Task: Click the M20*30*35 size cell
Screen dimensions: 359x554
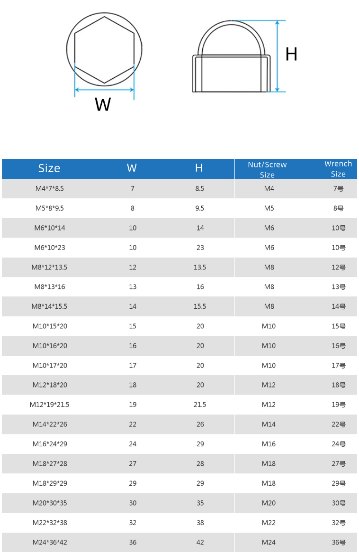Action: [x=50, y=503]
